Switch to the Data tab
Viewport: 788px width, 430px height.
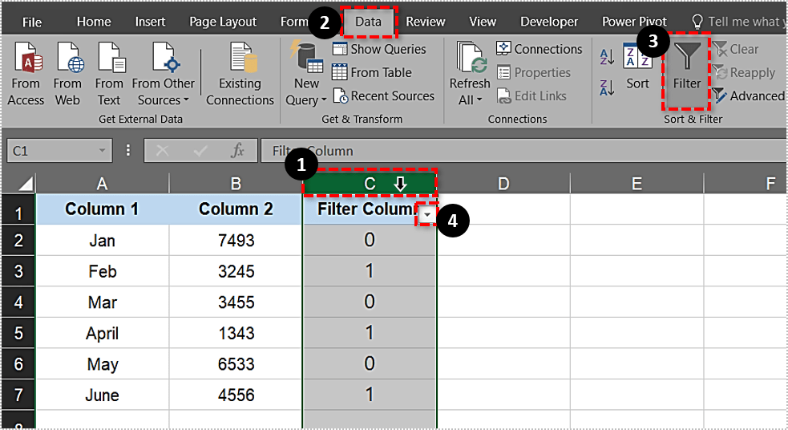pos(368,22)
